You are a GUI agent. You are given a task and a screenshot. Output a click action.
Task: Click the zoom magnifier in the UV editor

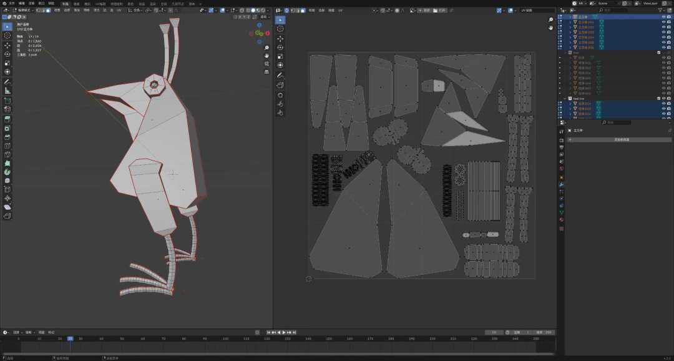tap(551, 20)
